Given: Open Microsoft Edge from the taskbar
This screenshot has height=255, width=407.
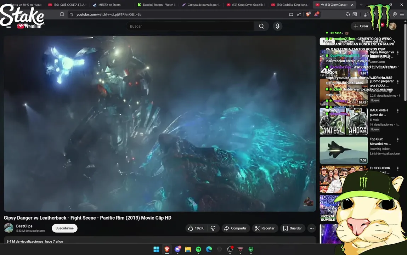Looking at the screenshot, I should coord(209,249).
